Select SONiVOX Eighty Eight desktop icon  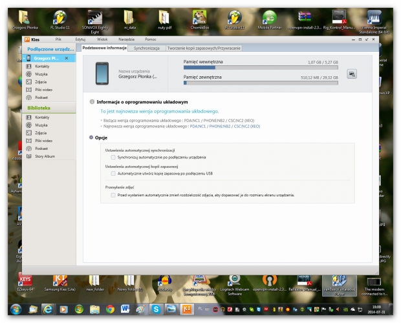(x=95, y=22)
